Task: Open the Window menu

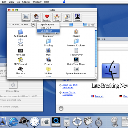Action: pyautogui.click(x=37, y=2)
